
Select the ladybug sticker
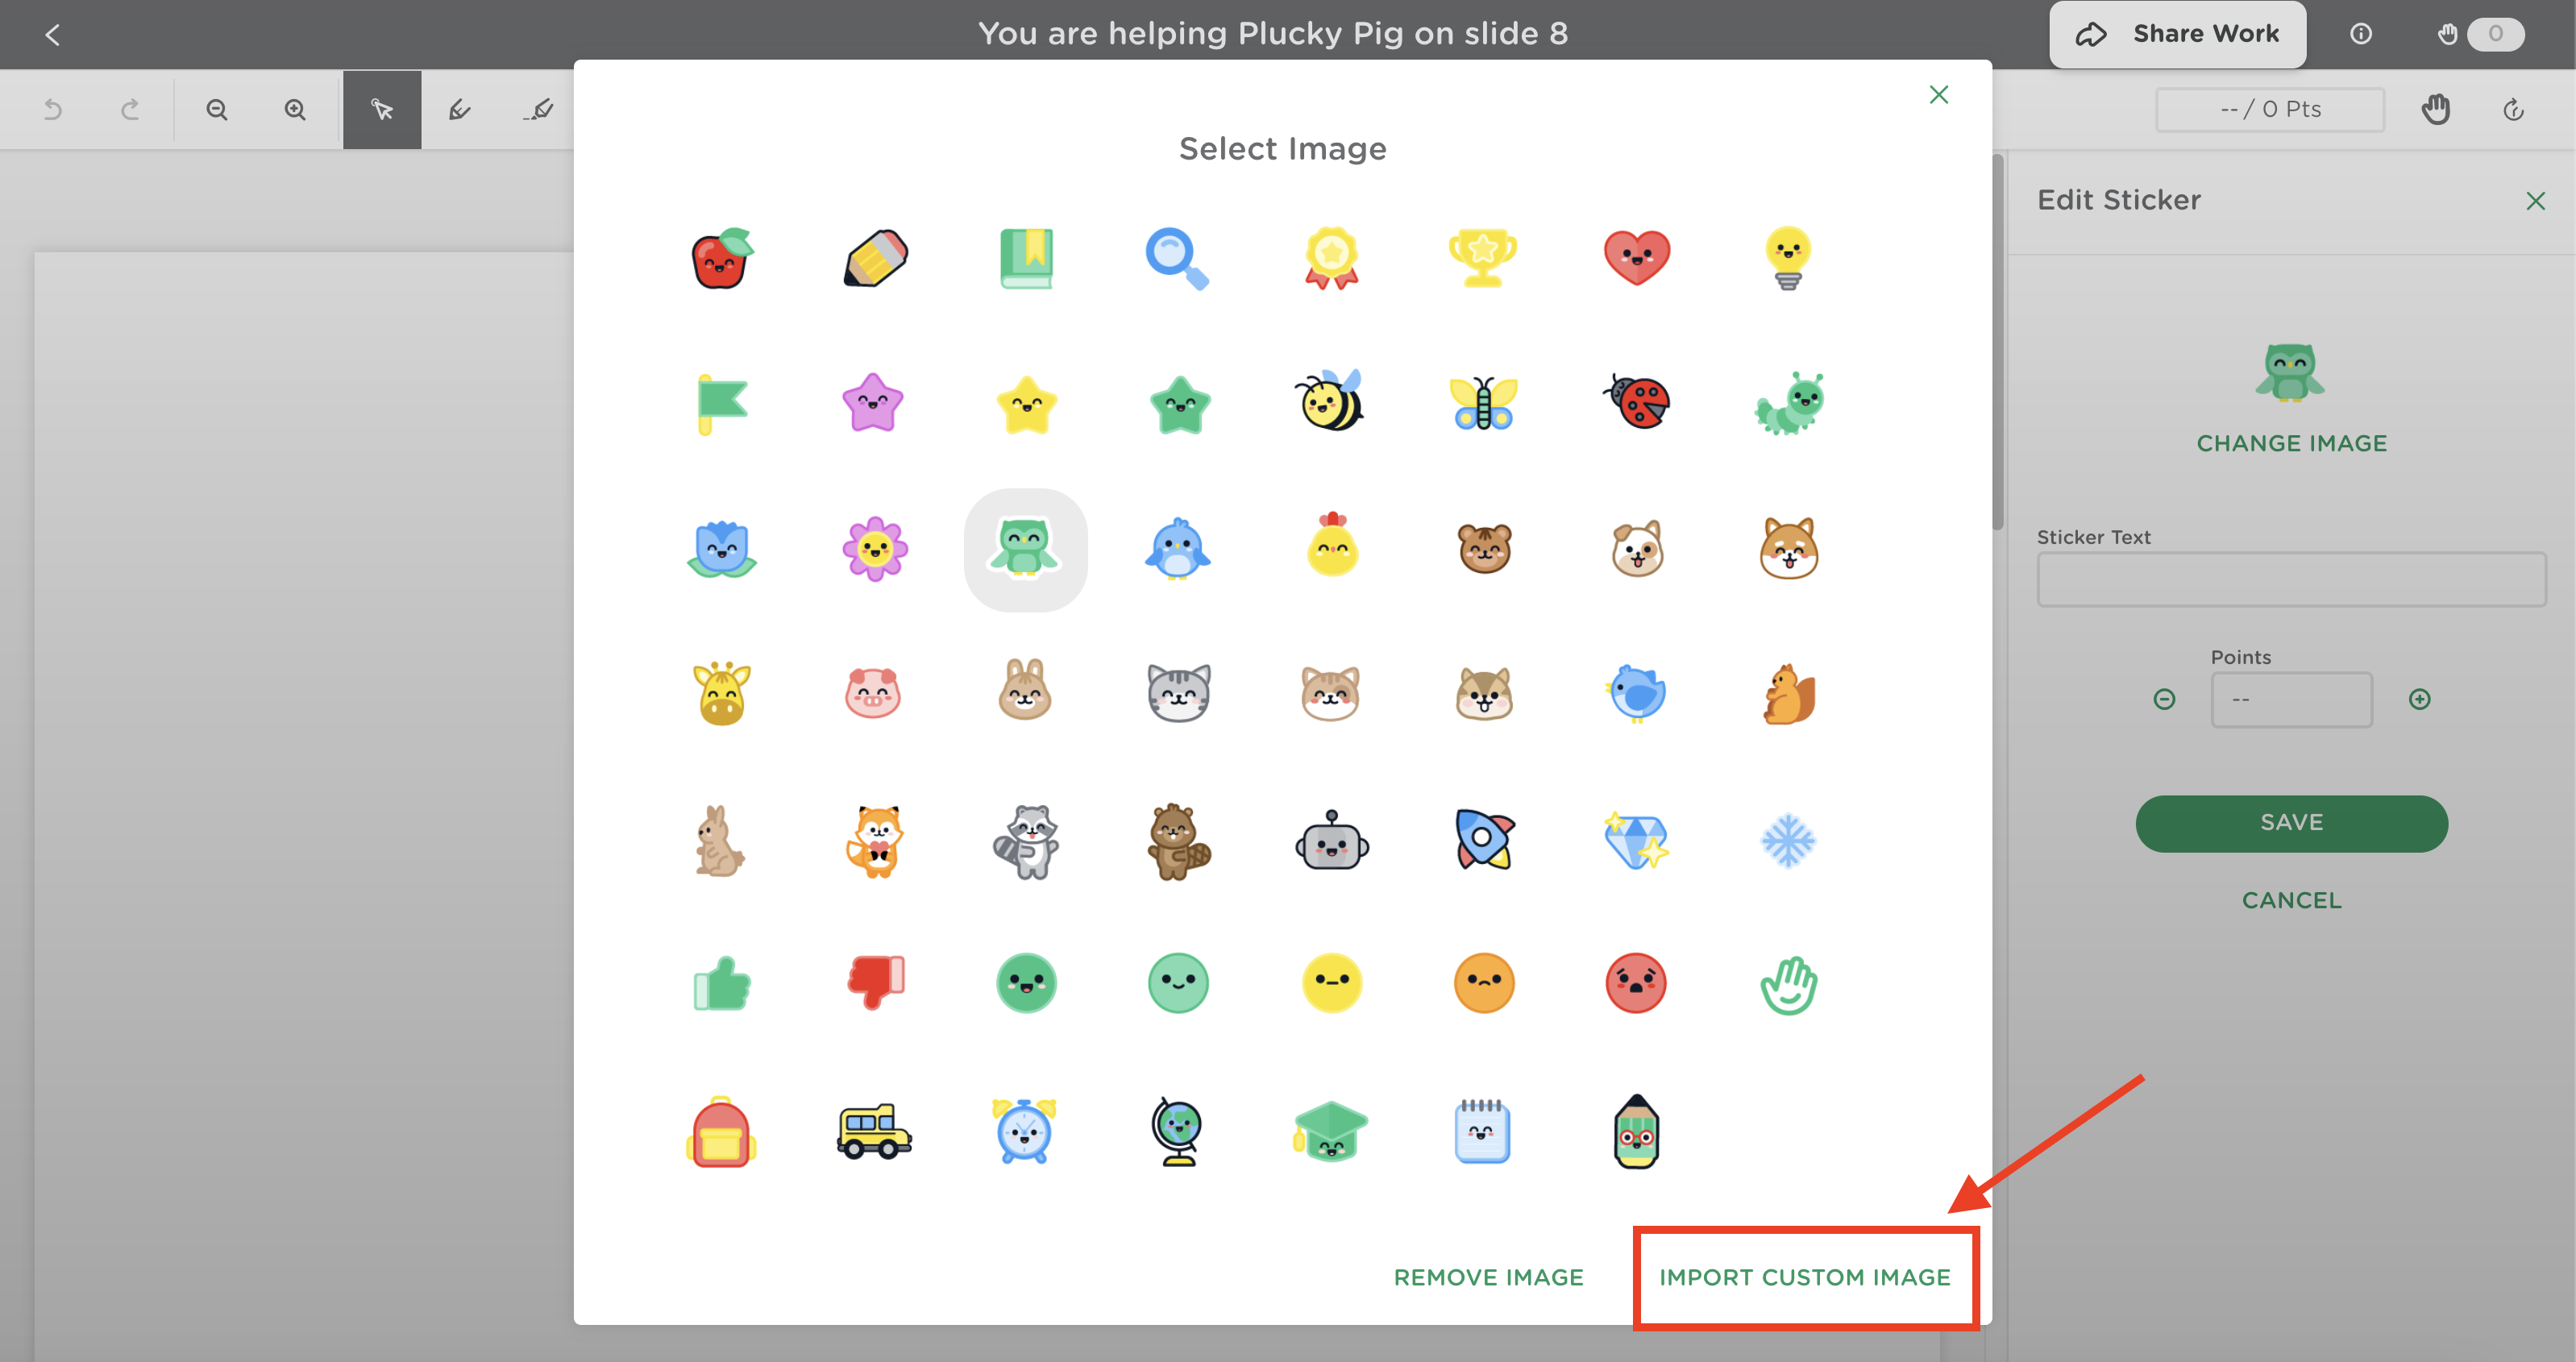coord(1636,402)
